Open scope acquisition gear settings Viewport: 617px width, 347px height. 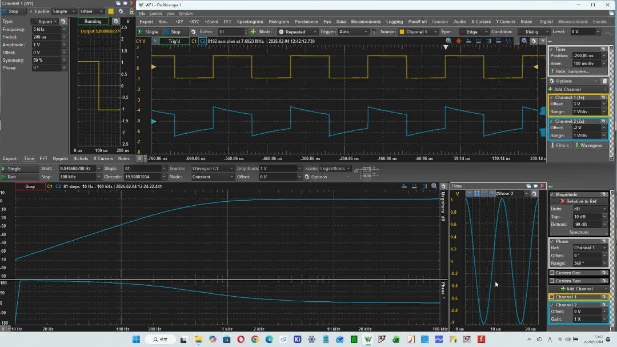tap(193, 31)
